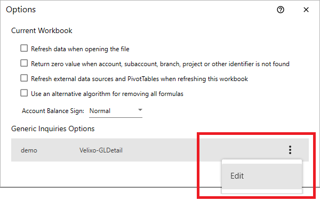This screenshot has width=320, height=201.
Task: Click the Refresh data when opening the file label
Action: 80,49
